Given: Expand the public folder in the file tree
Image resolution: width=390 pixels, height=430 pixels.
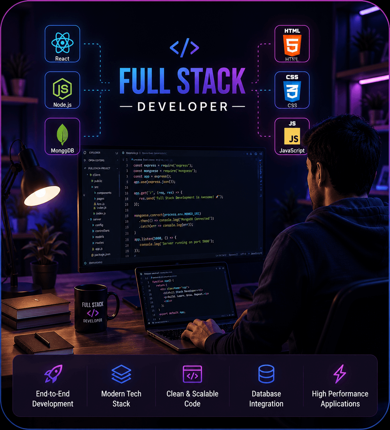Looking at the screenshot, I should (x=97, y=181).
